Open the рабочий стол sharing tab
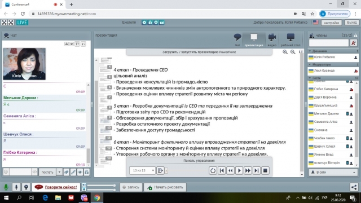The image size is (361, 203). coord(290,40)
